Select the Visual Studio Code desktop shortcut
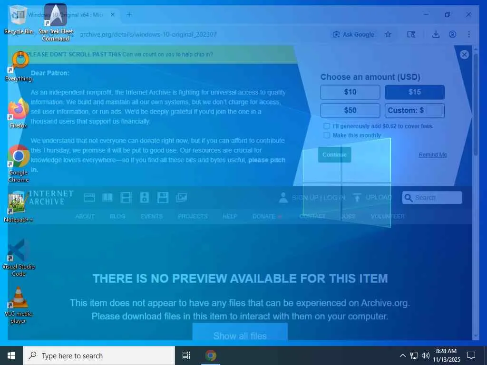The height and width of the screenshot is (365, 487). click(19, 258)
